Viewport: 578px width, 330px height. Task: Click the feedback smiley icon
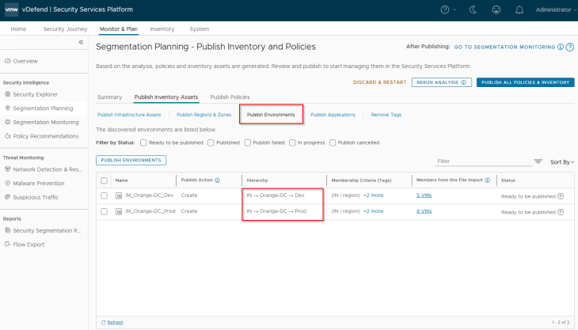(x=496, y=10)
